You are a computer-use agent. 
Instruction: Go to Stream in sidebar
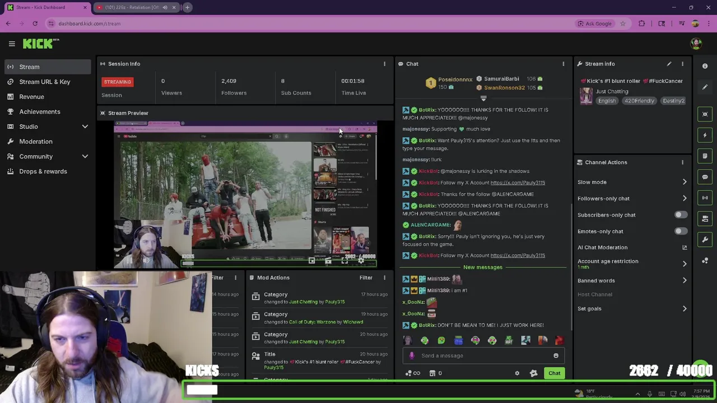click(48, 67)
